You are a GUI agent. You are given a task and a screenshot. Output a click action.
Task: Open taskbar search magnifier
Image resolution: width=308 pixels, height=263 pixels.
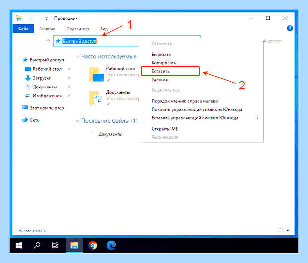click(x=37, y=245)
